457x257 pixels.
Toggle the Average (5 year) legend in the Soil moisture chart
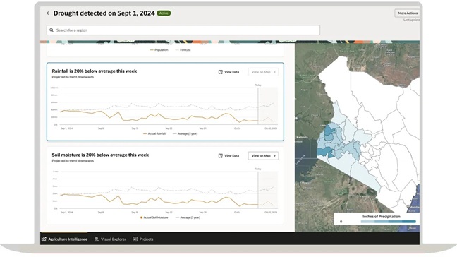click(188, 217)
